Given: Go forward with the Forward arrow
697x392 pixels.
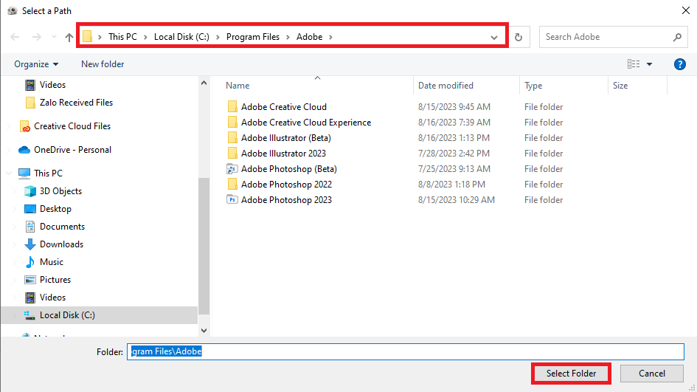Looking at the screenshot, I should [x=36, y=37].
